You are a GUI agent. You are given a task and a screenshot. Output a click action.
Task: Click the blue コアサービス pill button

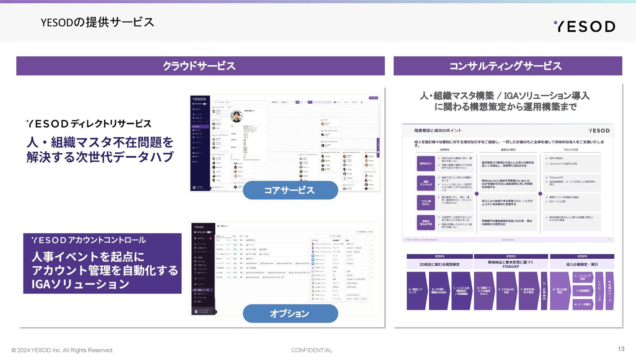[x=290, y=190]
